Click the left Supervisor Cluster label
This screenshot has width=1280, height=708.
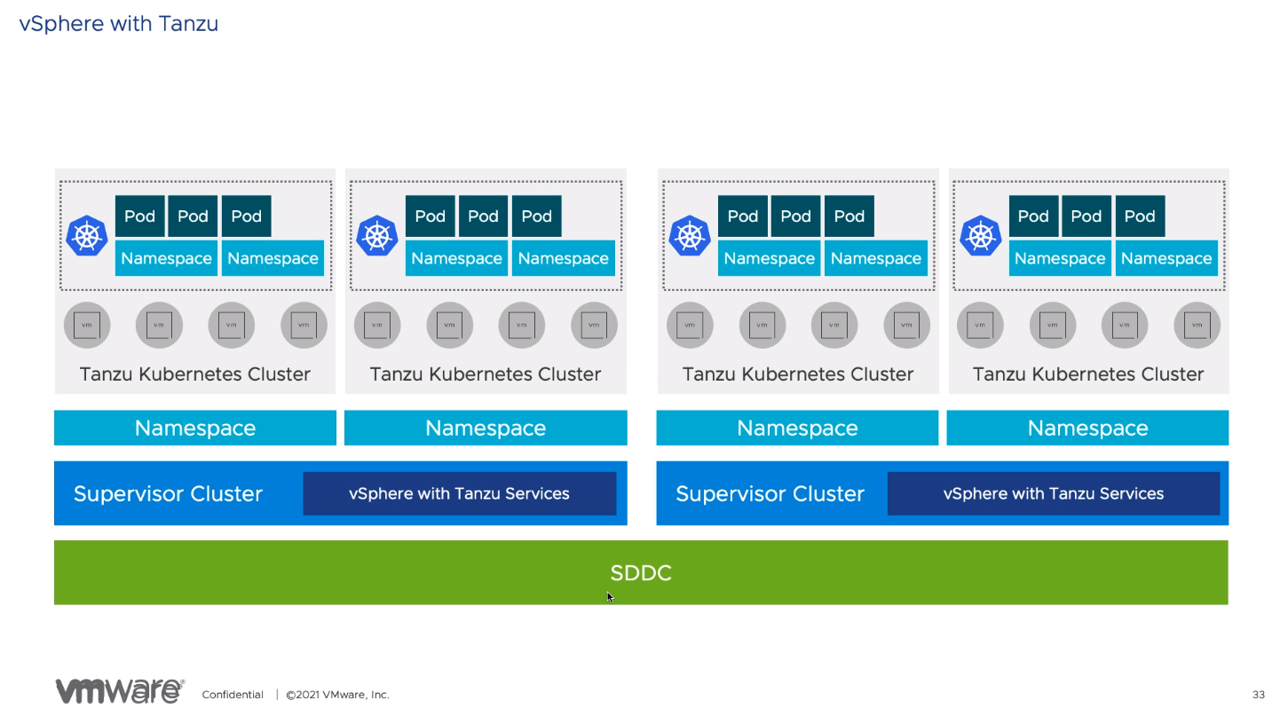click(168, 494)
